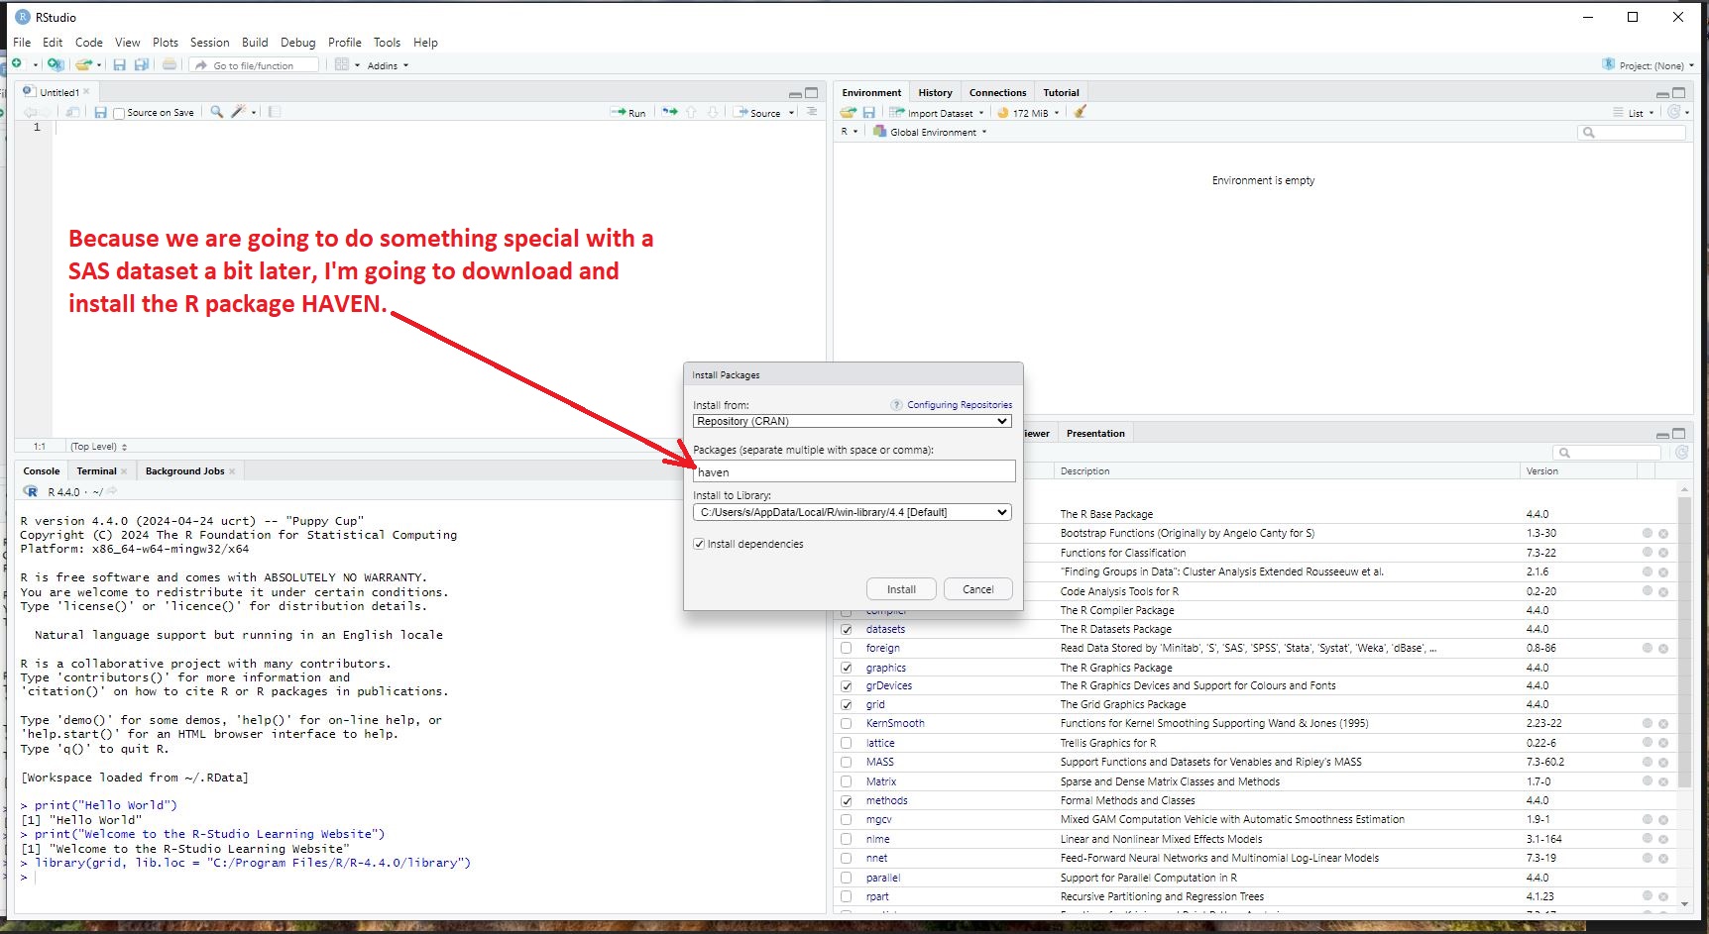Click the print document icon

click(x=170, y=65)
